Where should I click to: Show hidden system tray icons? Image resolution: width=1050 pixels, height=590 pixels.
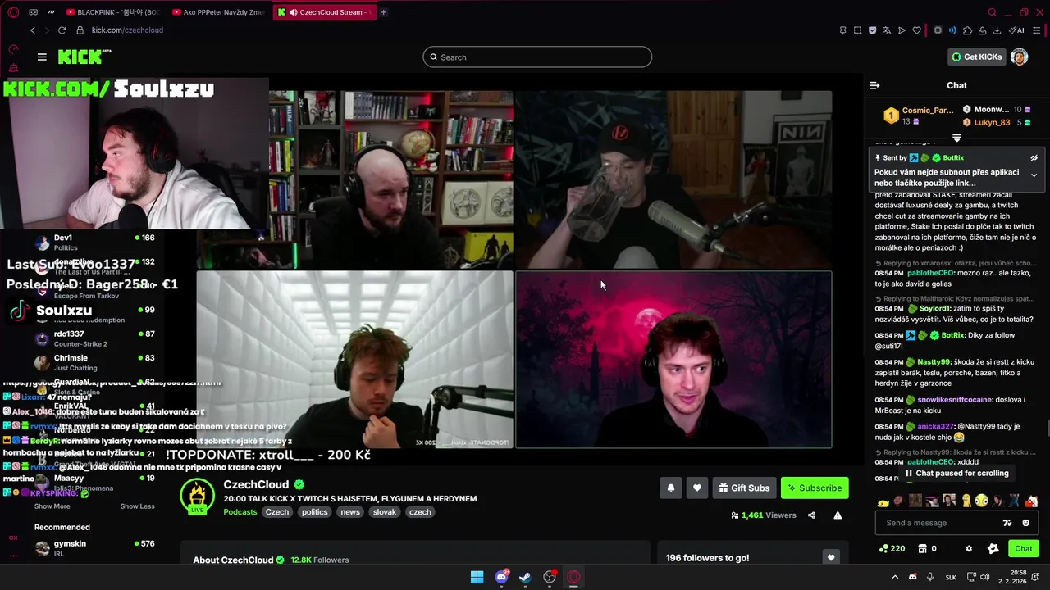click(895, 577)
